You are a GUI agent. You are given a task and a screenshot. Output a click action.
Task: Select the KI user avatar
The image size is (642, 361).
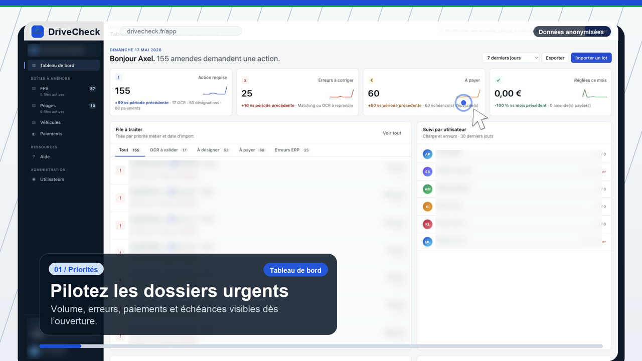427,206
